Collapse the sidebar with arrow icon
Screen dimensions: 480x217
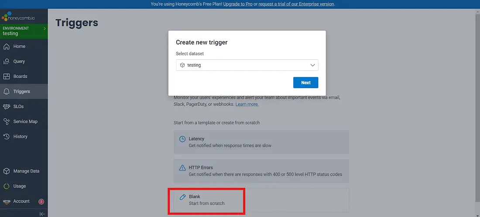[42, 214]
